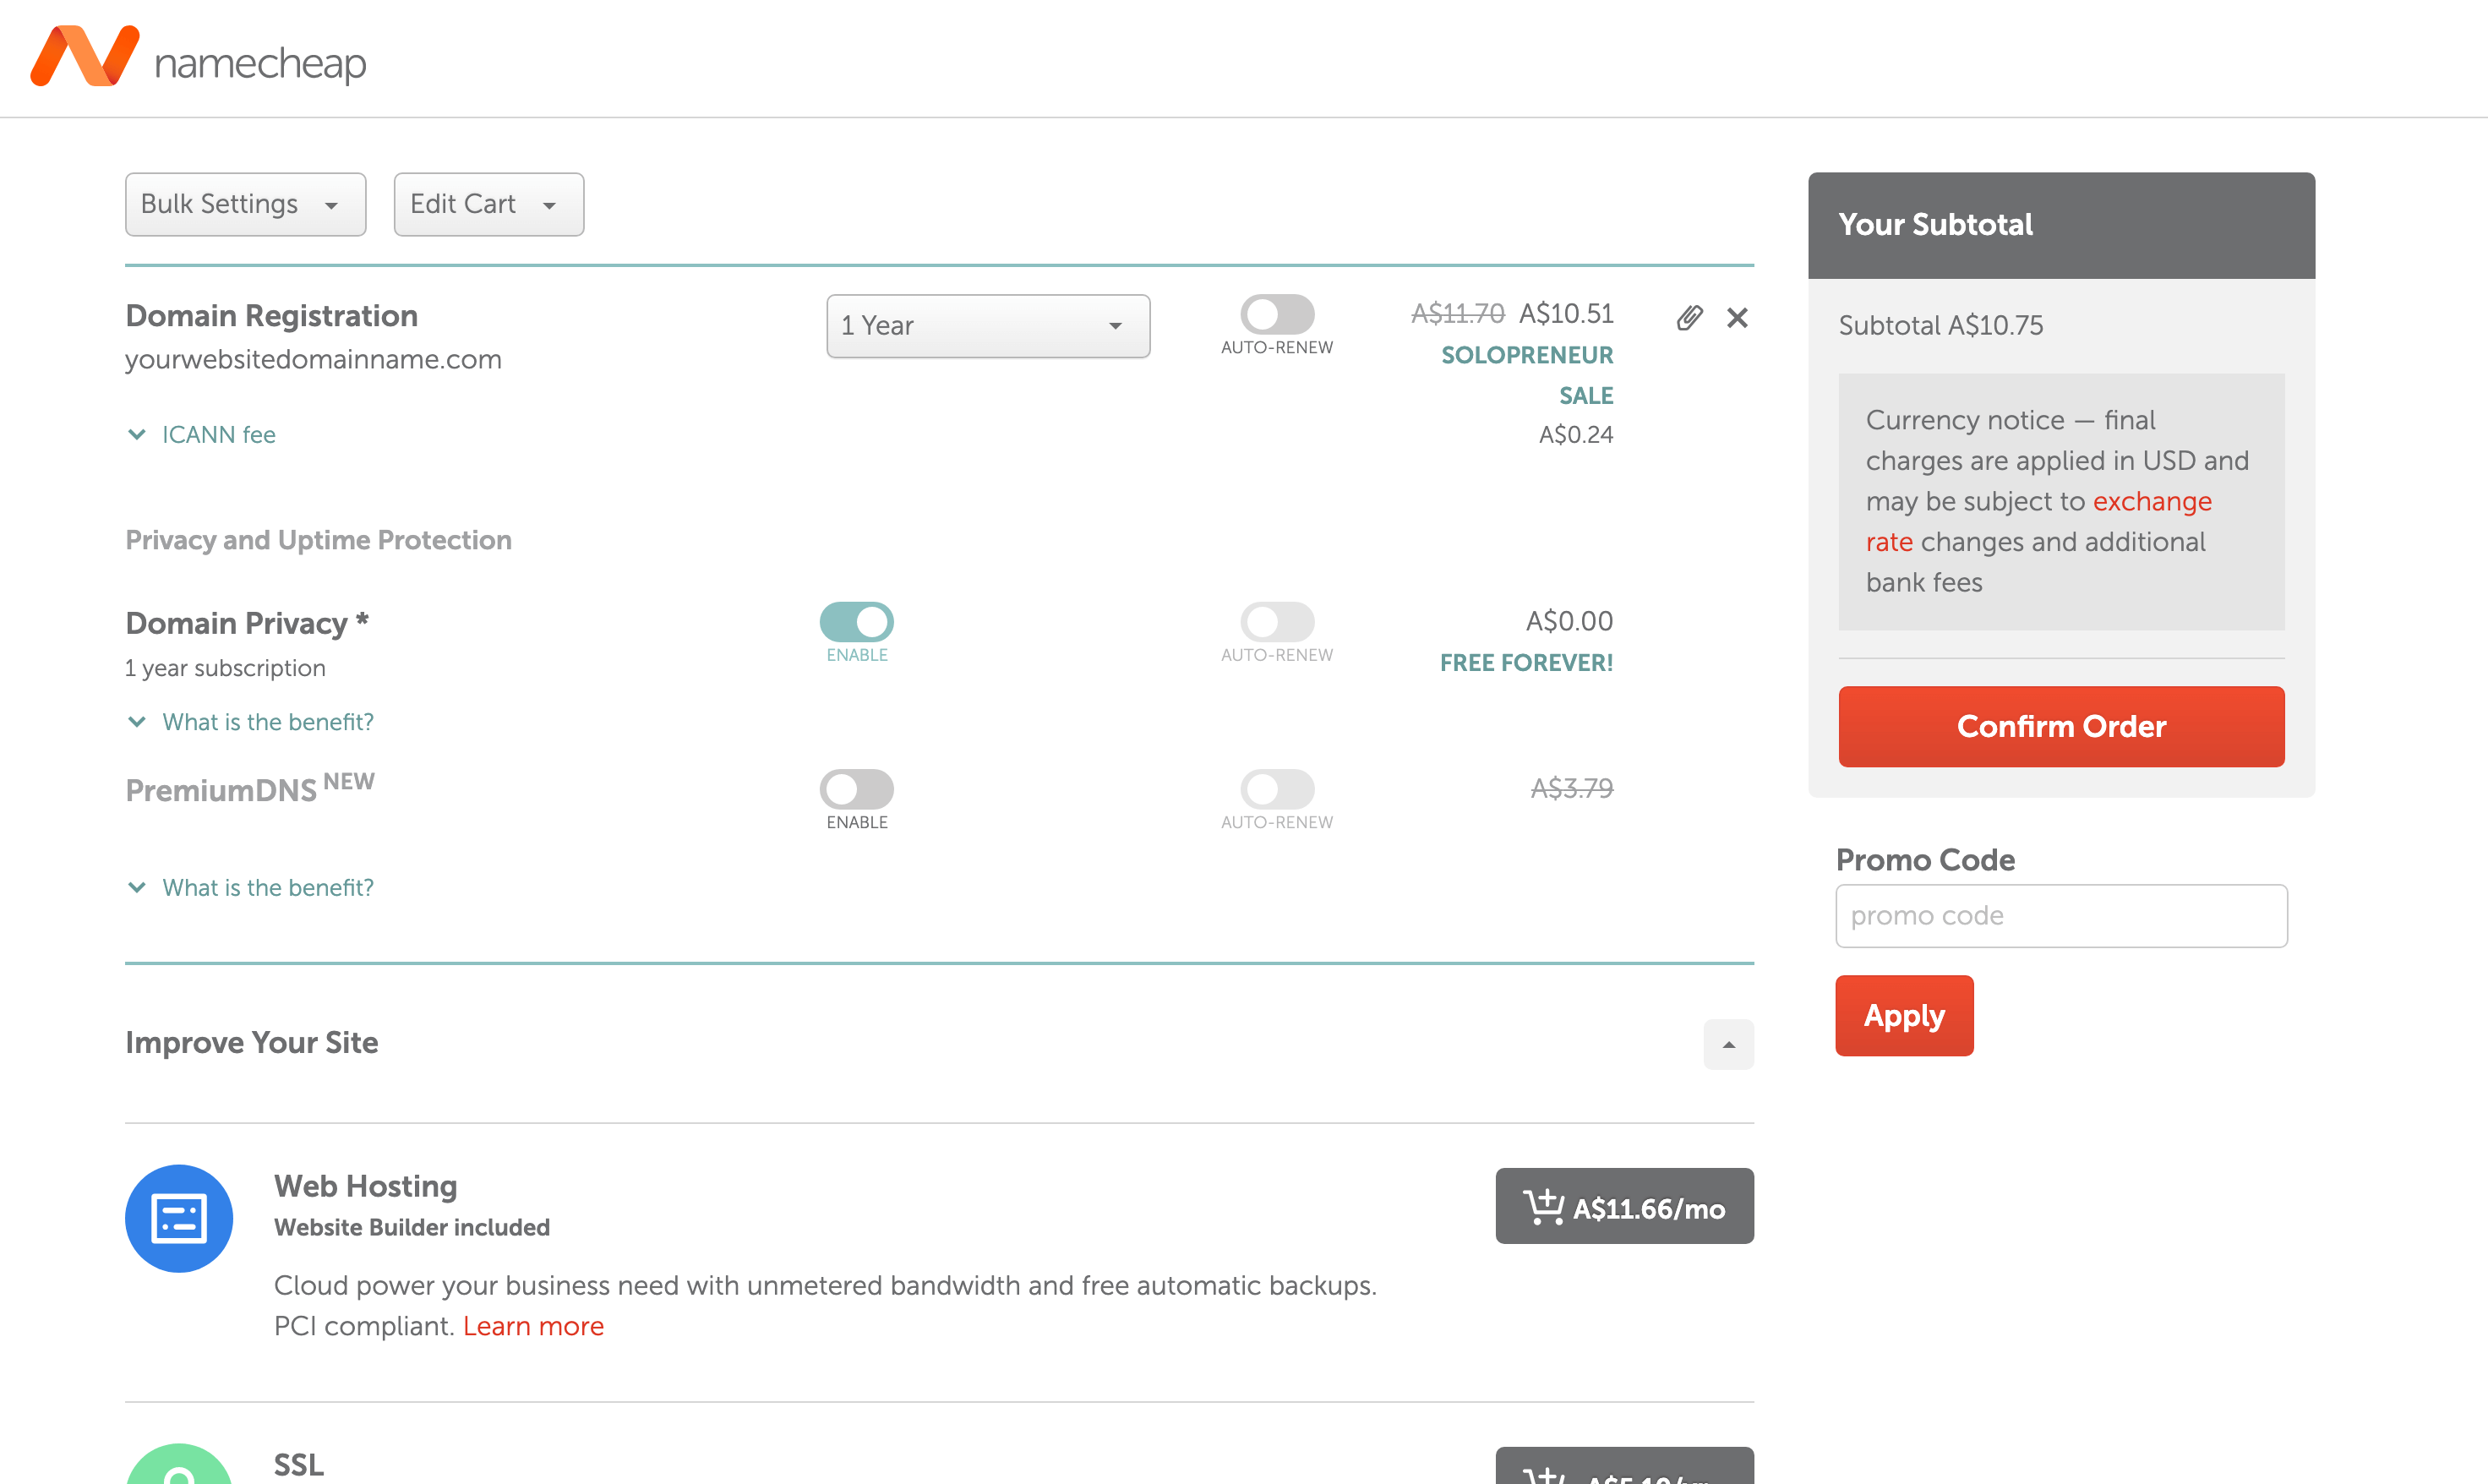Click the Namecheap logo icon

85,56
